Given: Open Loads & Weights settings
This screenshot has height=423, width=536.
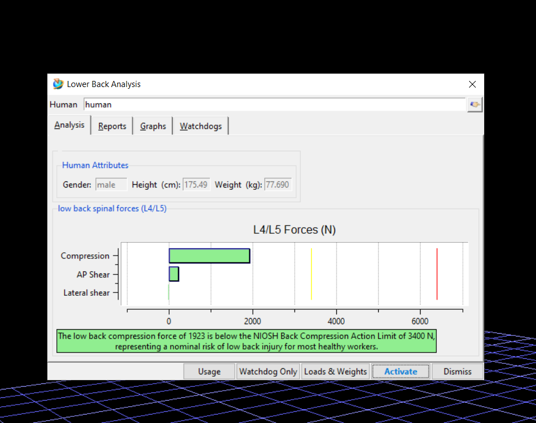Looking at the screenshot, I should pos(335,371).
